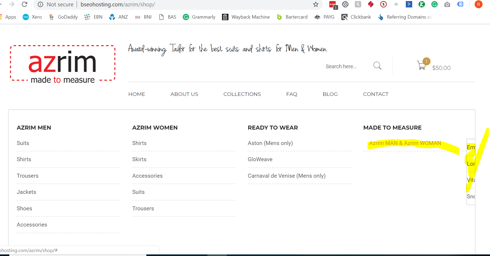Open the LastPass extension with badge 3

click(x=333, y=5)
